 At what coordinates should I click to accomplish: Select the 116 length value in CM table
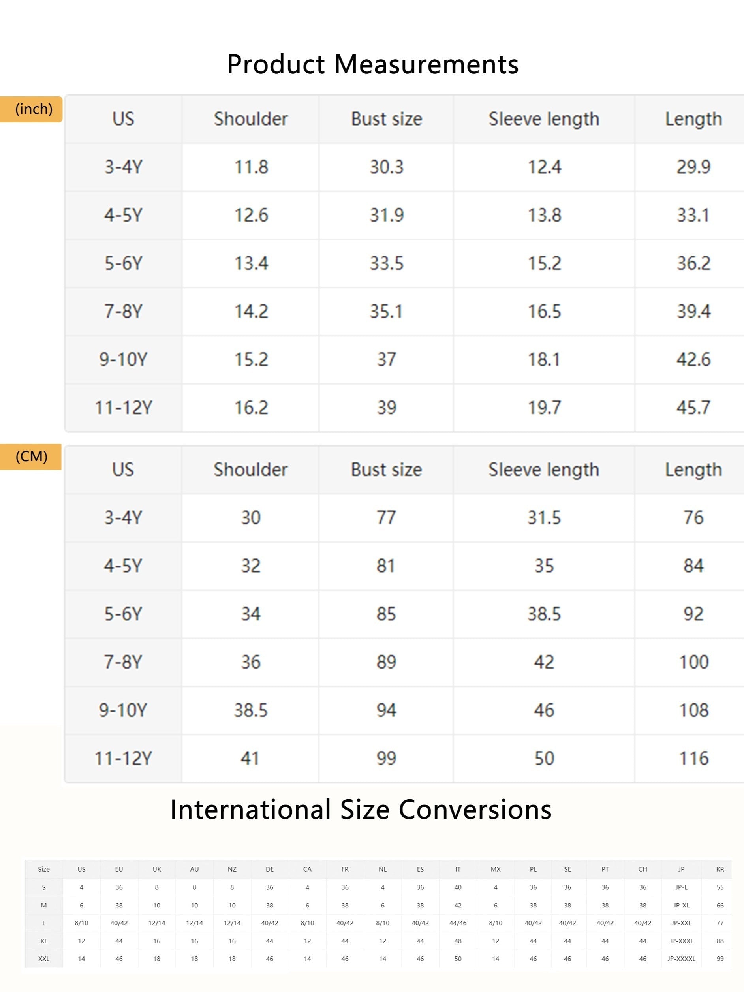coord(693,758)
